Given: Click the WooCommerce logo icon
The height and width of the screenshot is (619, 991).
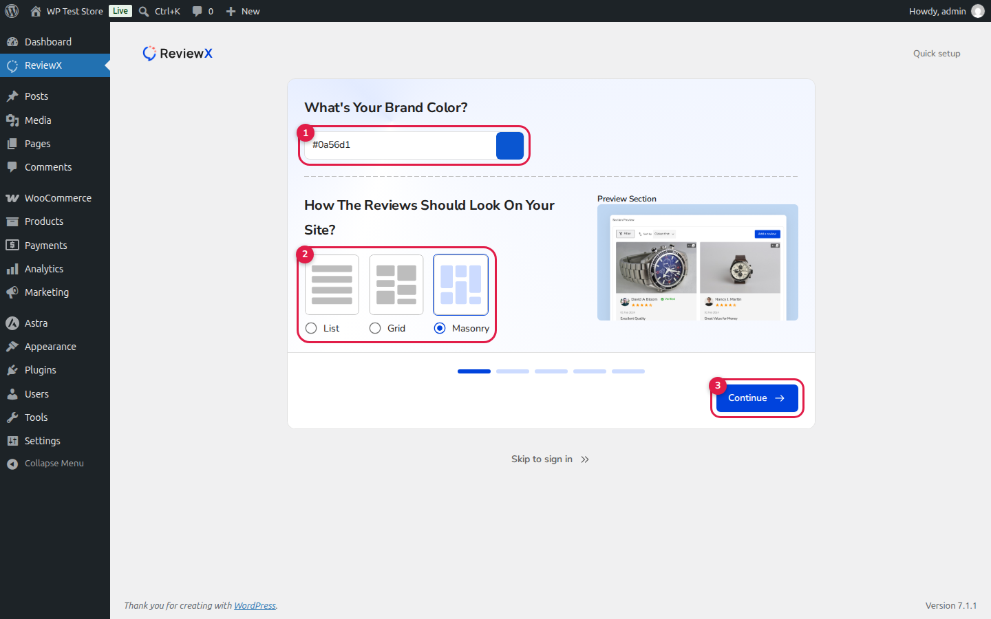Looking at the screenshot, I should 12,198.
